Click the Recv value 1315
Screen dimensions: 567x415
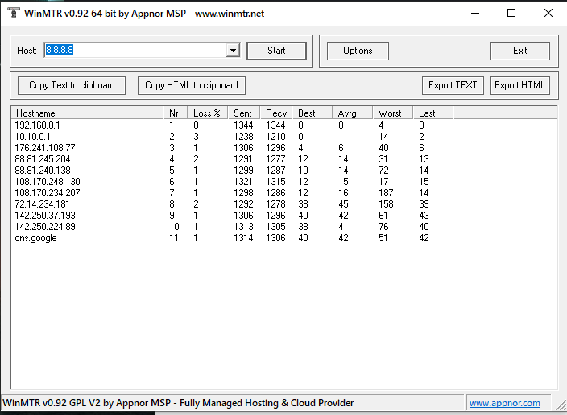pyautogui.click(x=275, y=181)
